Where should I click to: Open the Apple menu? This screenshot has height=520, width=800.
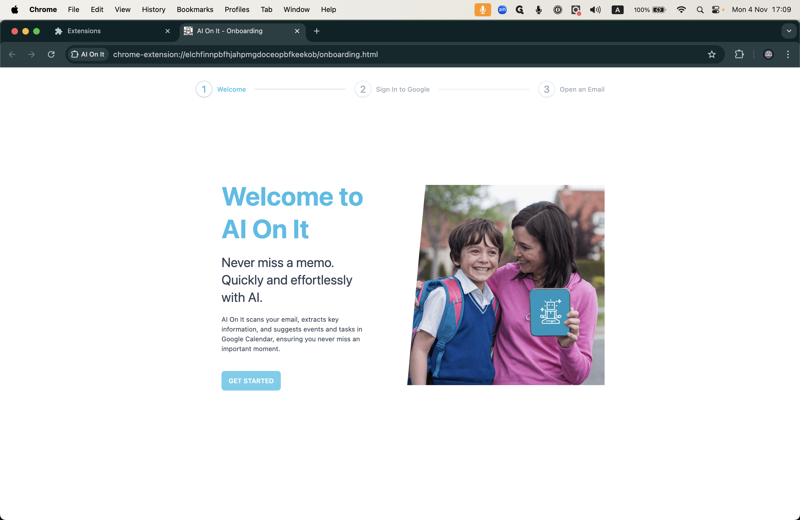coord(15,10)
